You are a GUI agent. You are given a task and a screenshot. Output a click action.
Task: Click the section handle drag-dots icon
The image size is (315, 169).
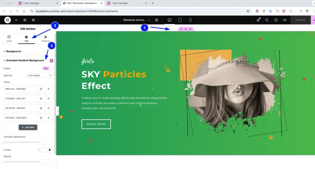coord(186,29)
